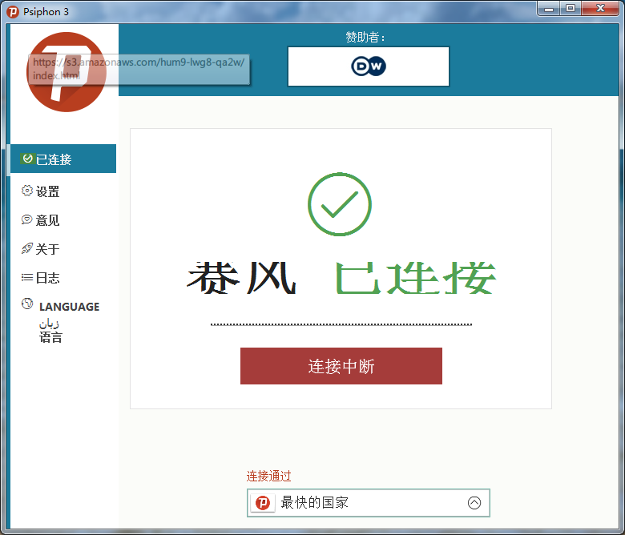
Task: Click the green check icon beside 已连接
Action: point(27,159)
